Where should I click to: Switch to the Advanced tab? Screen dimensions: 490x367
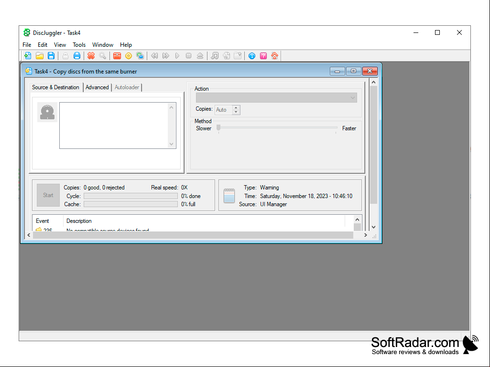(x=97, y=87)
